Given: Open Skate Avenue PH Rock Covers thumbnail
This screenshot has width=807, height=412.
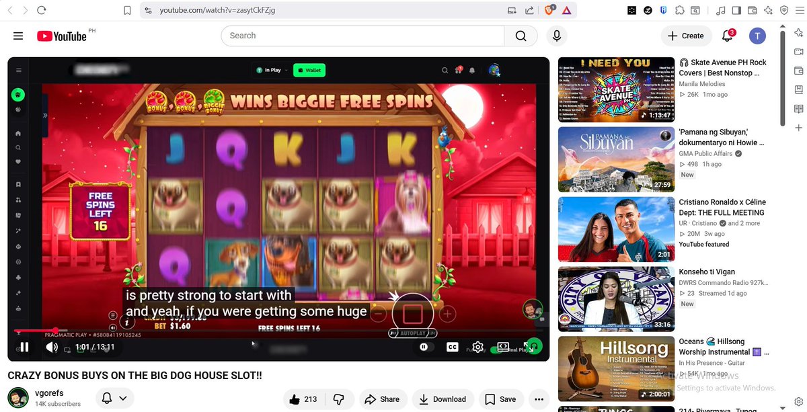Looking at the screenshot, I should pos(617,89).
